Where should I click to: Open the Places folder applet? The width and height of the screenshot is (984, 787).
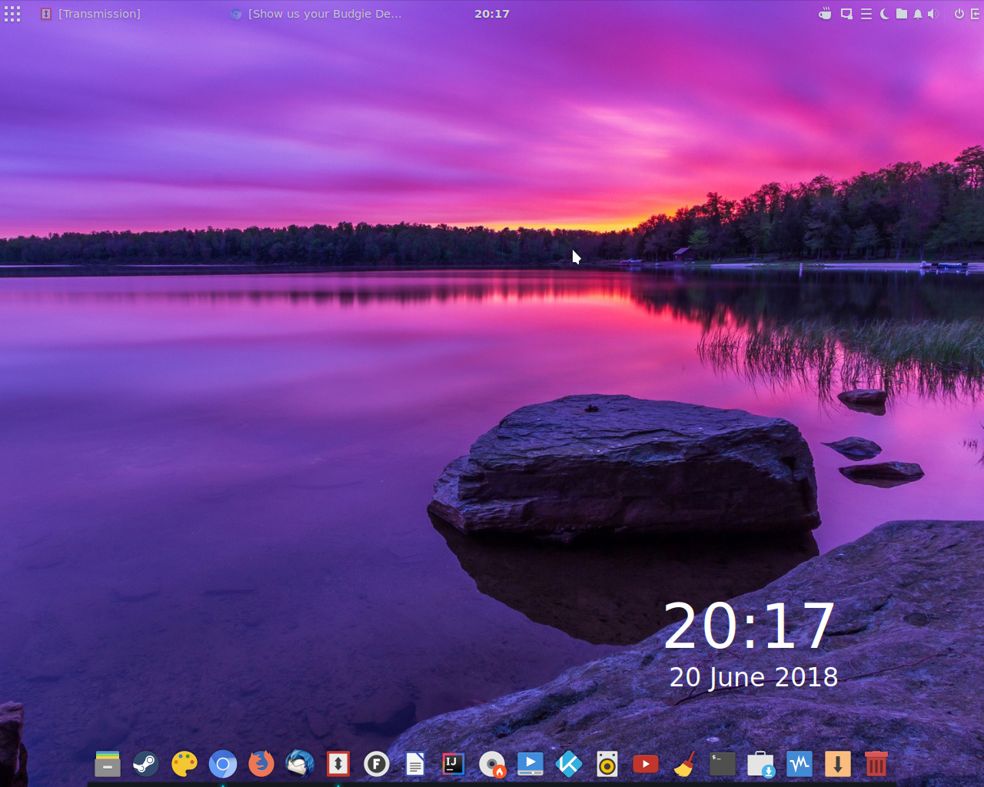(x=901, y=14)
